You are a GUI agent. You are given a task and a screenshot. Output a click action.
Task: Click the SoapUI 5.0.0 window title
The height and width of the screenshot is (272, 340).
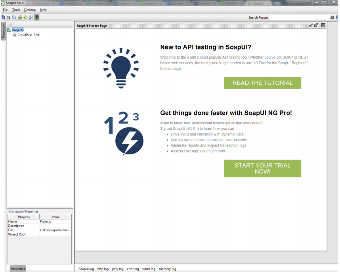(15, 3)
